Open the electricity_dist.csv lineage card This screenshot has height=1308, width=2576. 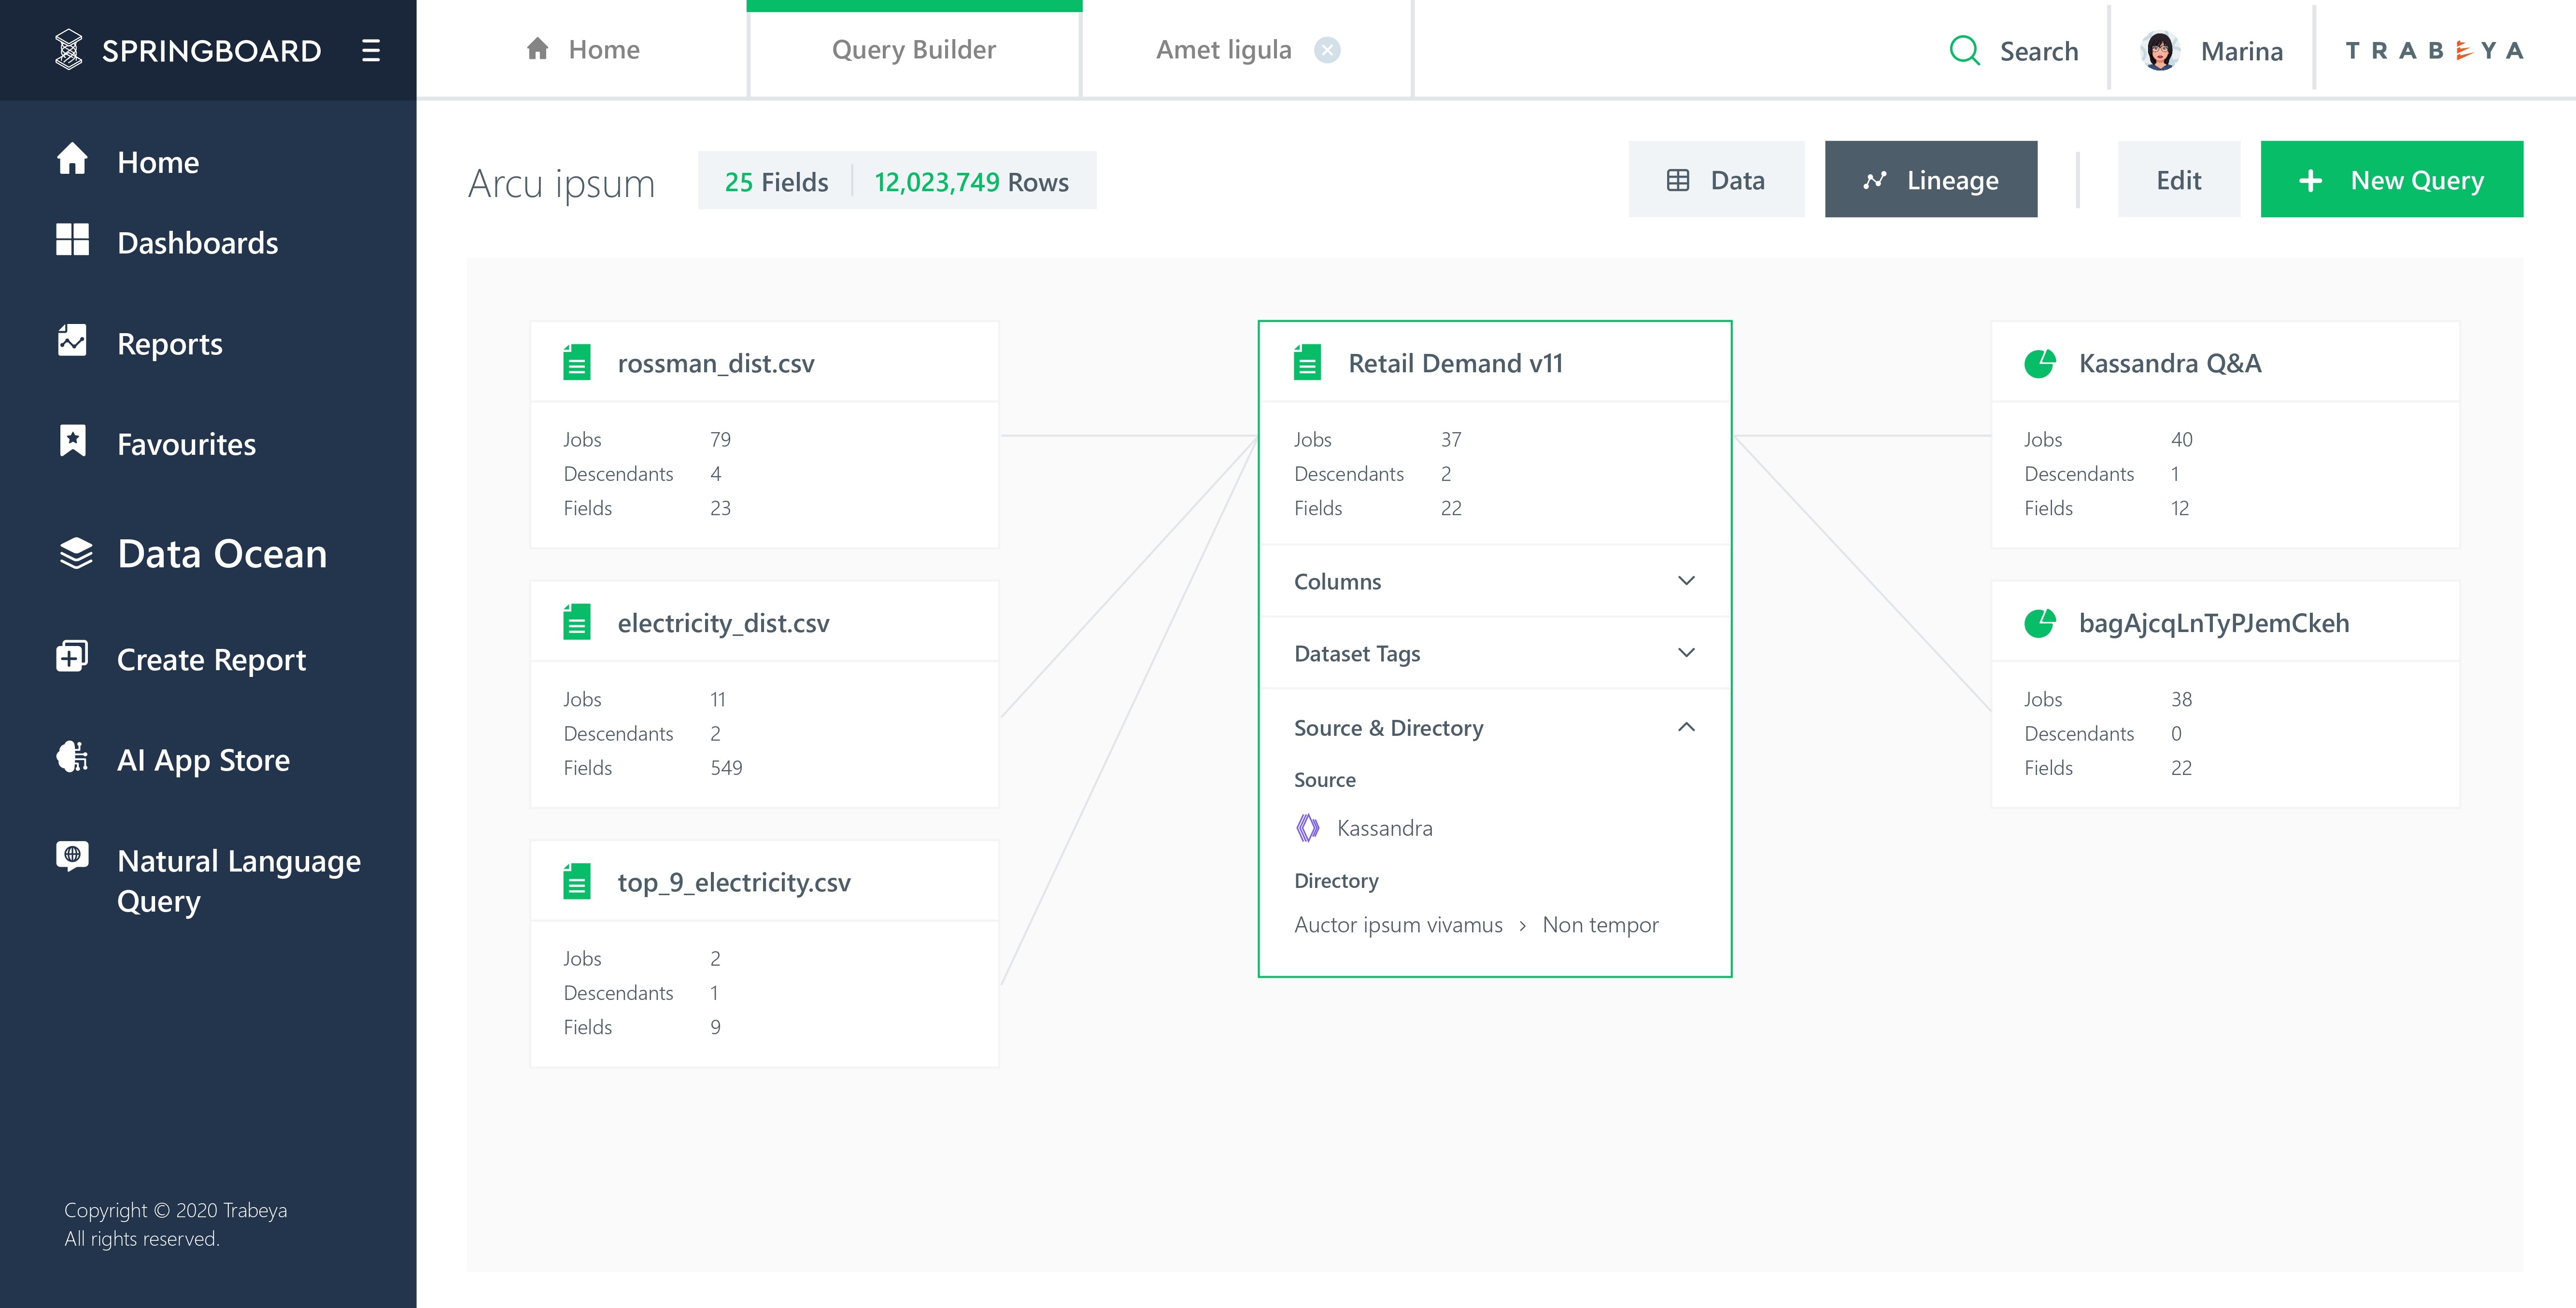[x=764, y=694]
